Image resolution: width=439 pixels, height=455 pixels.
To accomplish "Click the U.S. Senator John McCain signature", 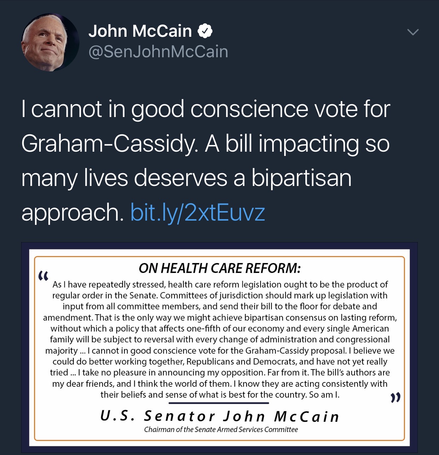I will click(219, 416).
